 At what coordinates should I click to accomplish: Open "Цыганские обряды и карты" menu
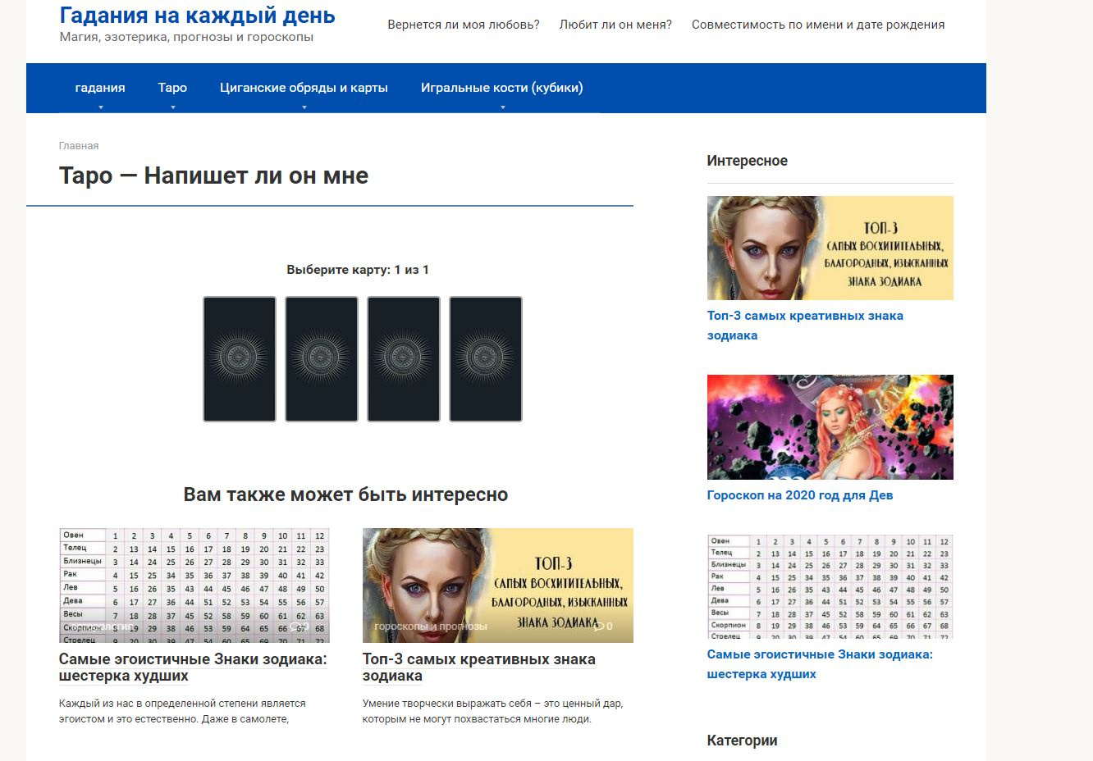click(304, 88)
